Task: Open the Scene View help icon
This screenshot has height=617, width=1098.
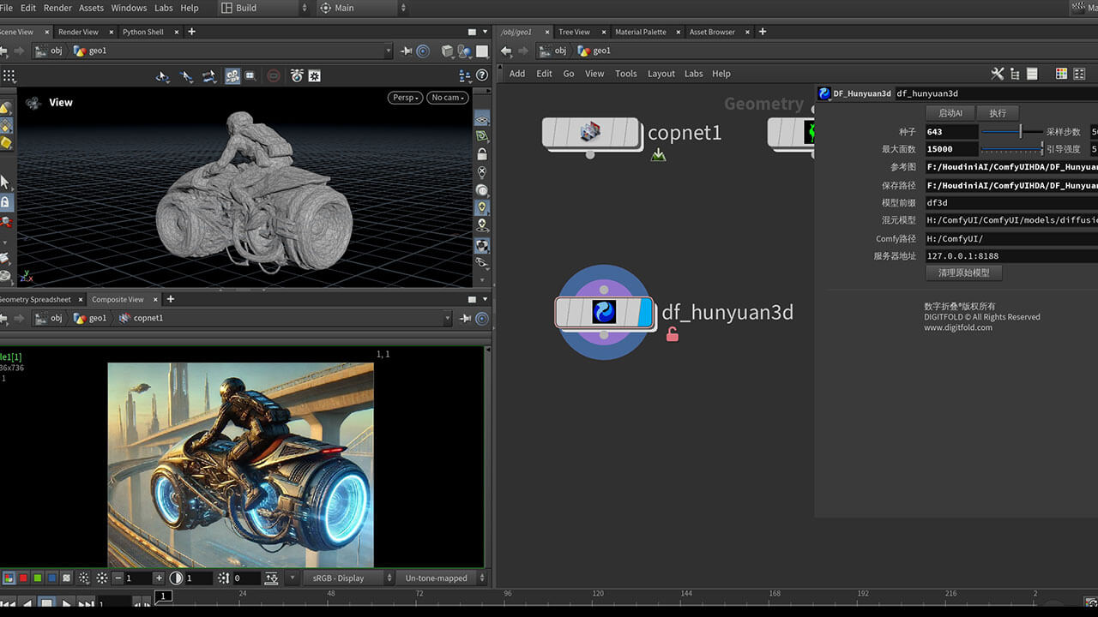Action: [x=480, y=76]
